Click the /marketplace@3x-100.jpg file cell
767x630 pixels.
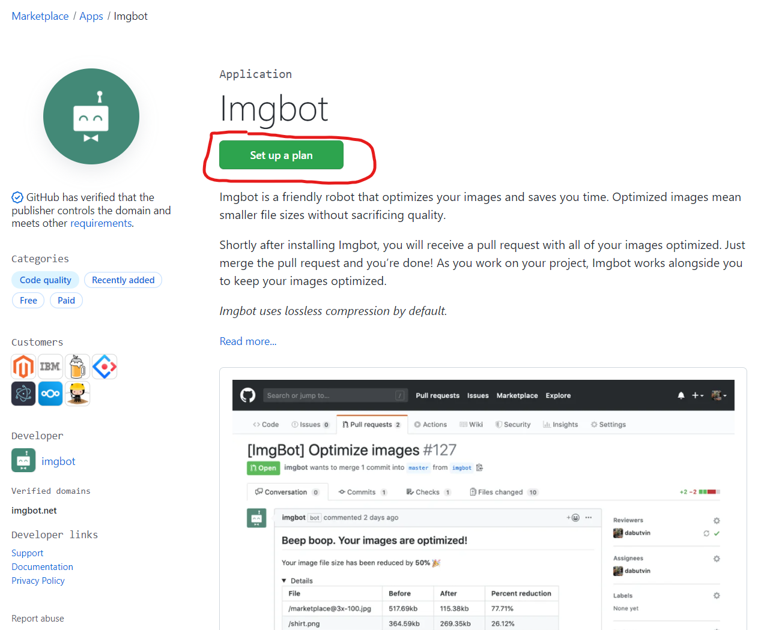(x=332, y=608)
